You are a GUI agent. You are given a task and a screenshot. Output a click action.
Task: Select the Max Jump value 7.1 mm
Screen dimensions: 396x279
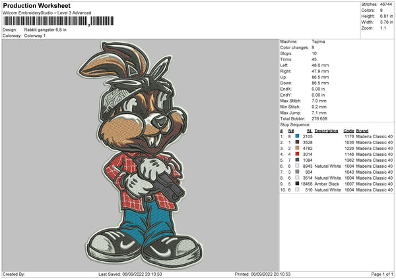pos(319,113)
